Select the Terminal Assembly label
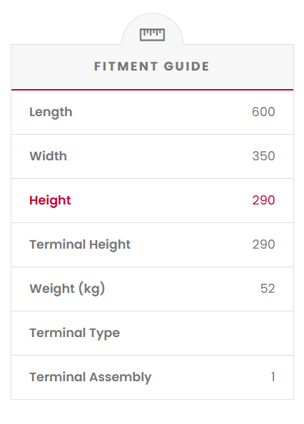 91,377
